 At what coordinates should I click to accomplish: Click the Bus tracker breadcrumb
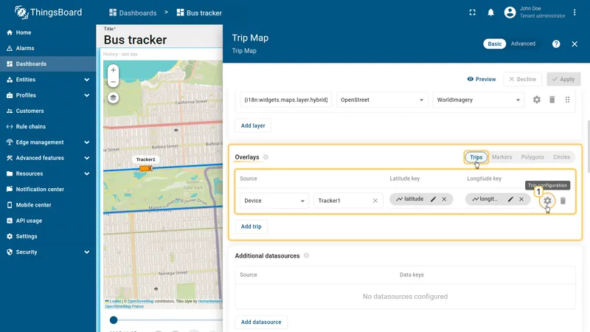click(x=199, y=13)
